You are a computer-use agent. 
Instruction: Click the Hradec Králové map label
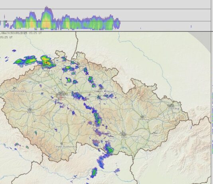[104, 92]
